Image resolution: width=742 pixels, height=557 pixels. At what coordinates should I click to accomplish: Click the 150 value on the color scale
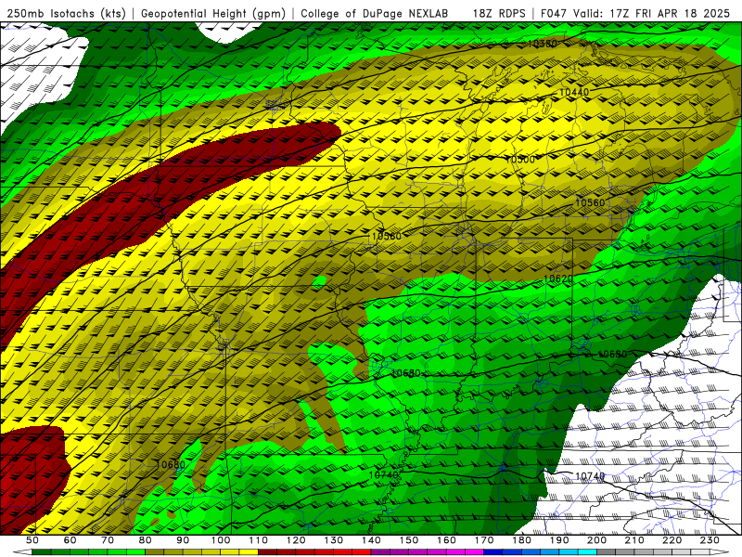click(409, 540)
